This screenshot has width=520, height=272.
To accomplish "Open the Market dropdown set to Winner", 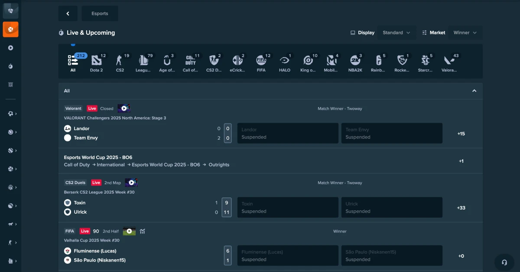I will tap(465, 33).
